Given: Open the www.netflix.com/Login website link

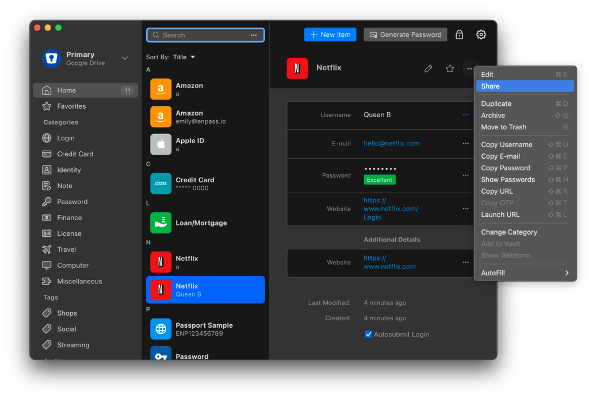Looking at the screenshot, I should click(391, 209).
